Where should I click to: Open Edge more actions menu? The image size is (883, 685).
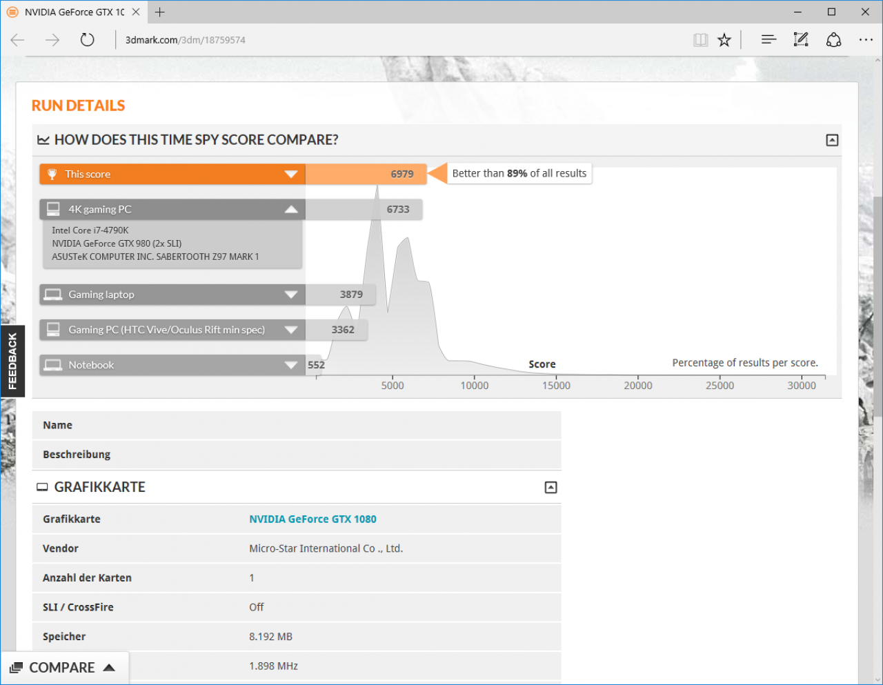point(866,39)
